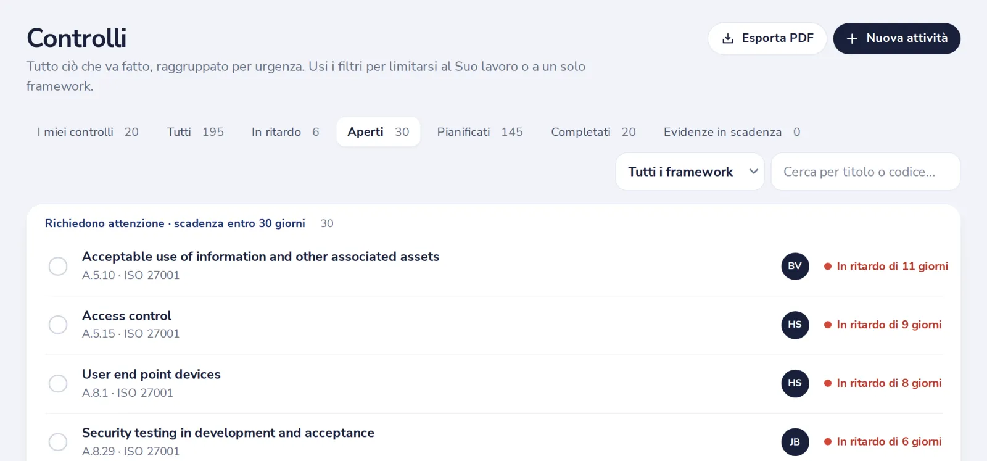This screenshot has width=987, height=461.
Task: Click the download icon in Esporta PDF
Action: coord(728,38)
